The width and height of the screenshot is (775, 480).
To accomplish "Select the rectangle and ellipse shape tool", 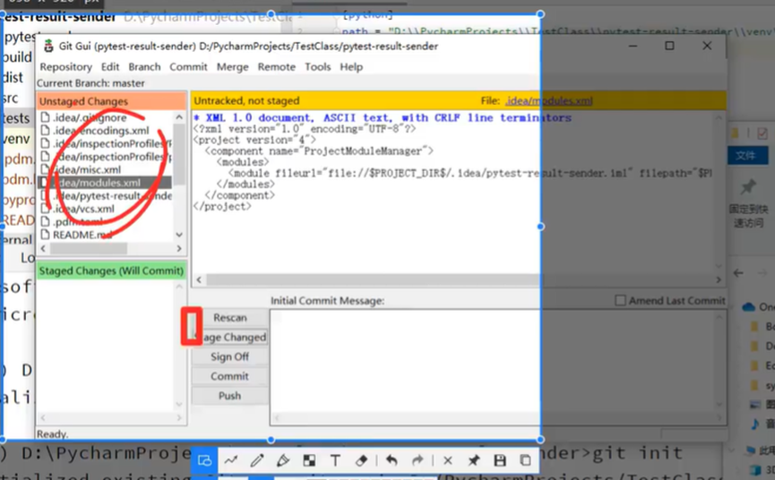I will click(x=204, y=460).
